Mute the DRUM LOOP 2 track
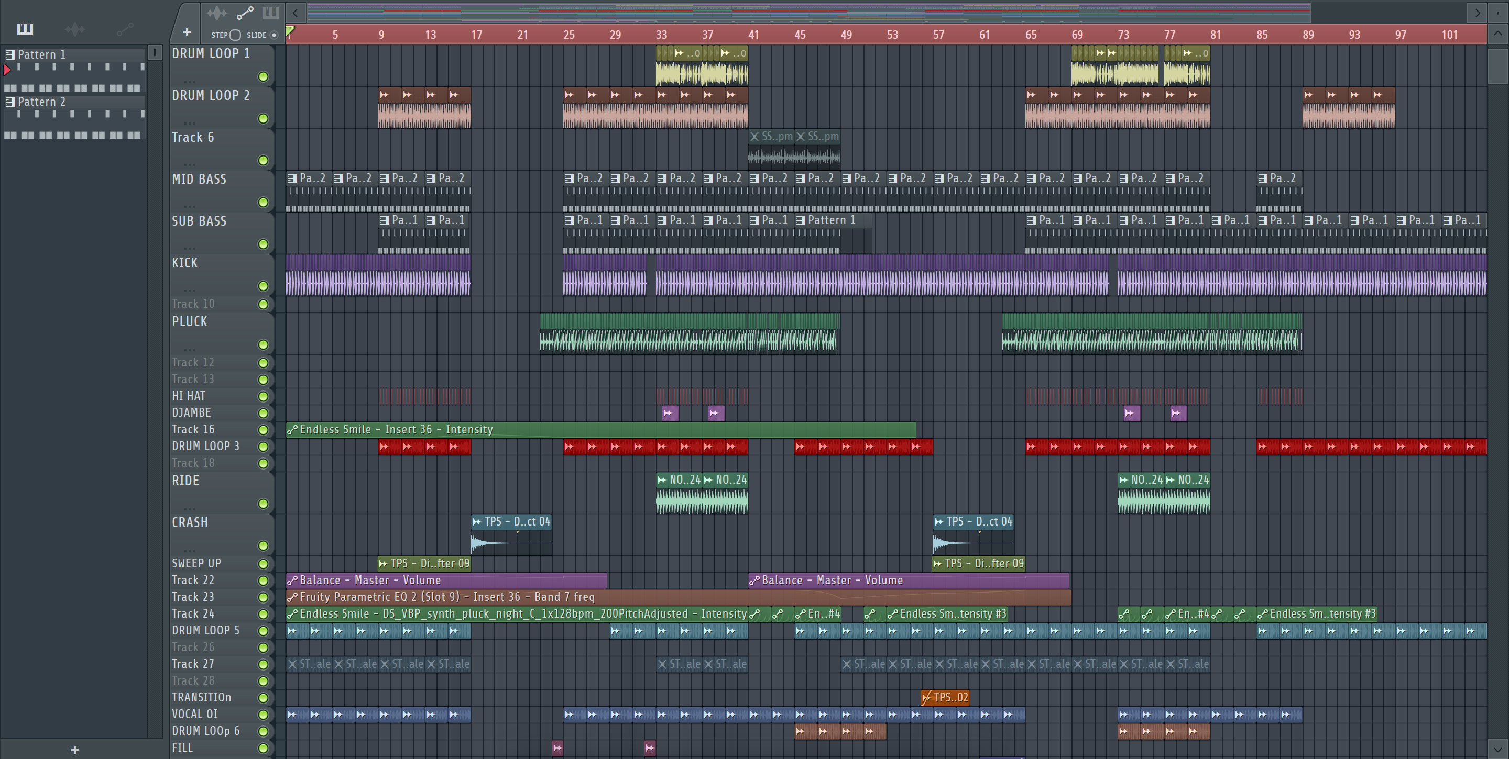Viewport: 1509px width, 759px height. click(263, 119)
